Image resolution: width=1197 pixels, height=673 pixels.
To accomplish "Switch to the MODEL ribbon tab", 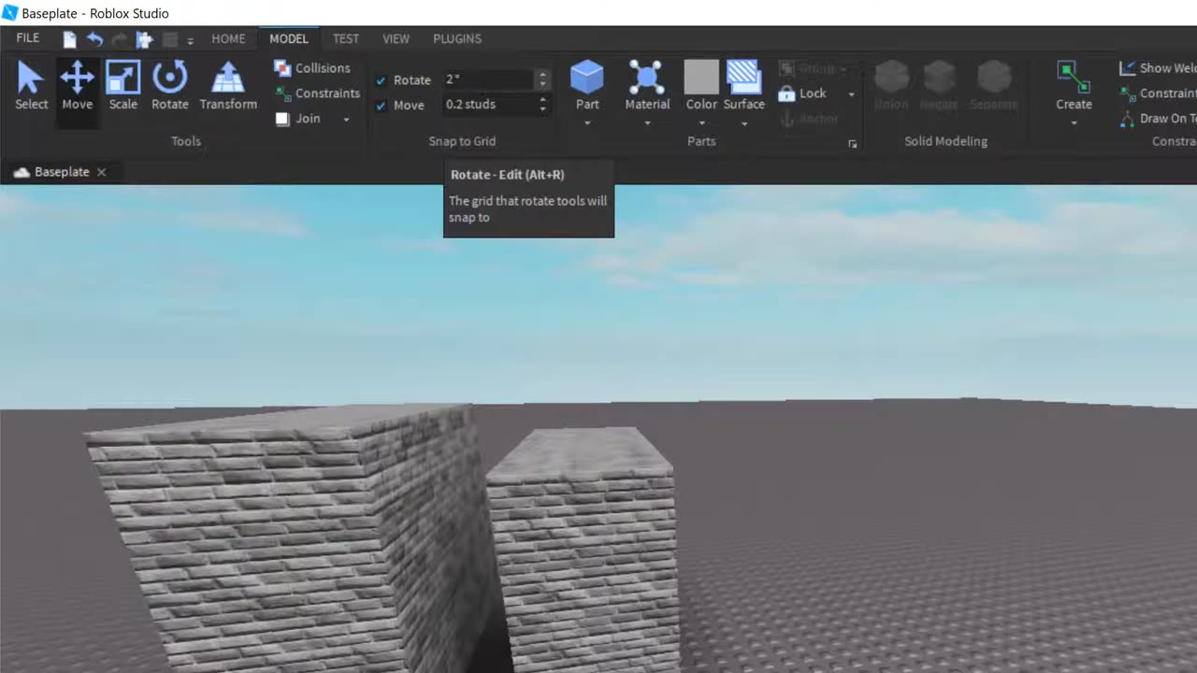I will coord(289,39).
